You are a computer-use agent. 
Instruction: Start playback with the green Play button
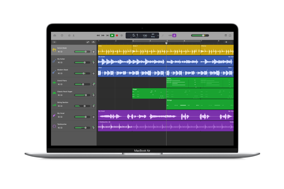pyautogui.click(x=112, y=36)
